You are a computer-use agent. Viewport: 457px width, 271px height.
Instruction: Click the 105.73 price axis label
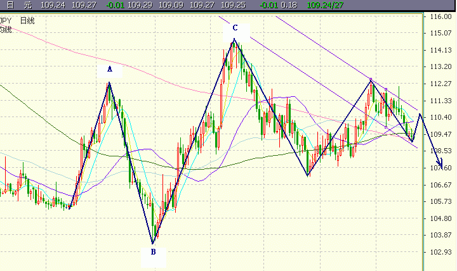pyautogui.click(x=441, y=201)
